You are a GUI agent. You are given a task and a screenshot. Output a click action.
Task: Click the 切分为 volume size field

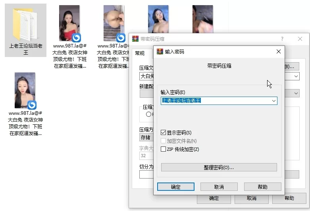[146, 175]
